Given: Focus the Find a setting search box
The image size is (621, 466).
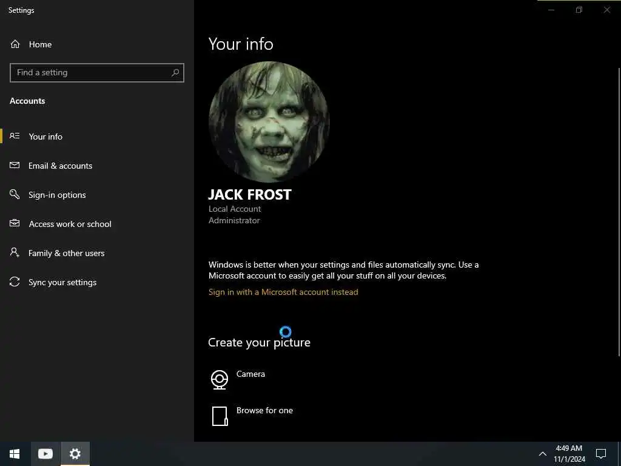Looking at the screenshot, I should [x=96, y=73].
